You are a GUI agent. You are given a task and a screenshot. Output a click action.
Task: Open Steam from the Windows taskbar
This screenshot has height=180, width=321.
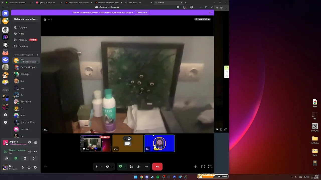point(152,177)
